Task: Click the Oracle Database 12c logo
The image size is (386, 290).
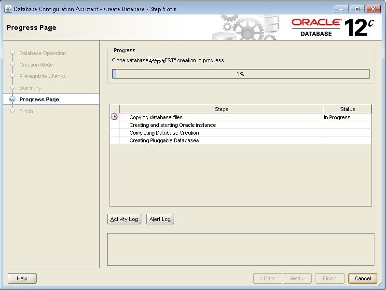Action: 332,28
